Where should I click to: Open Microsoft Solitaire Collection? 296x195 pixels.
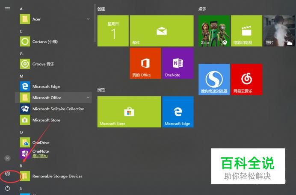click(x=53, y=109)
